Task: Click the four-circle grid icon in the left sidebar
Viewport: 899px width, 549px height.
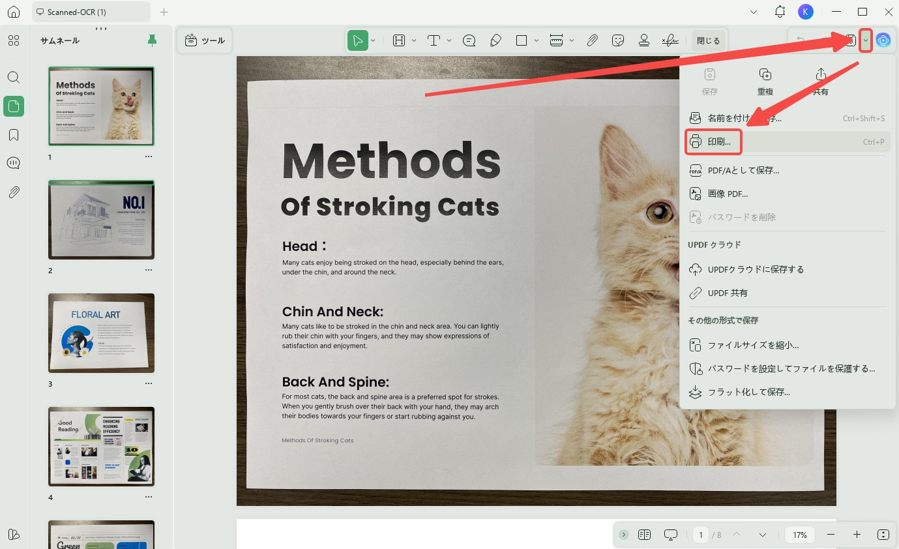Action: [14, 40]
